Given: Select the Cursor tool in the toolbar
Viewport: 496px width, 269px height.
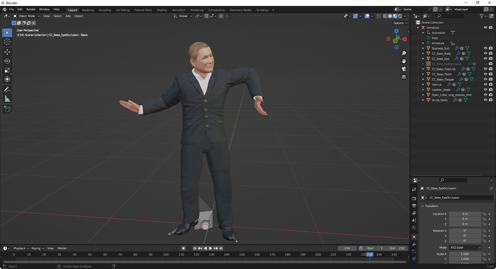Looking at the screenshot, I should coord(7,42).
